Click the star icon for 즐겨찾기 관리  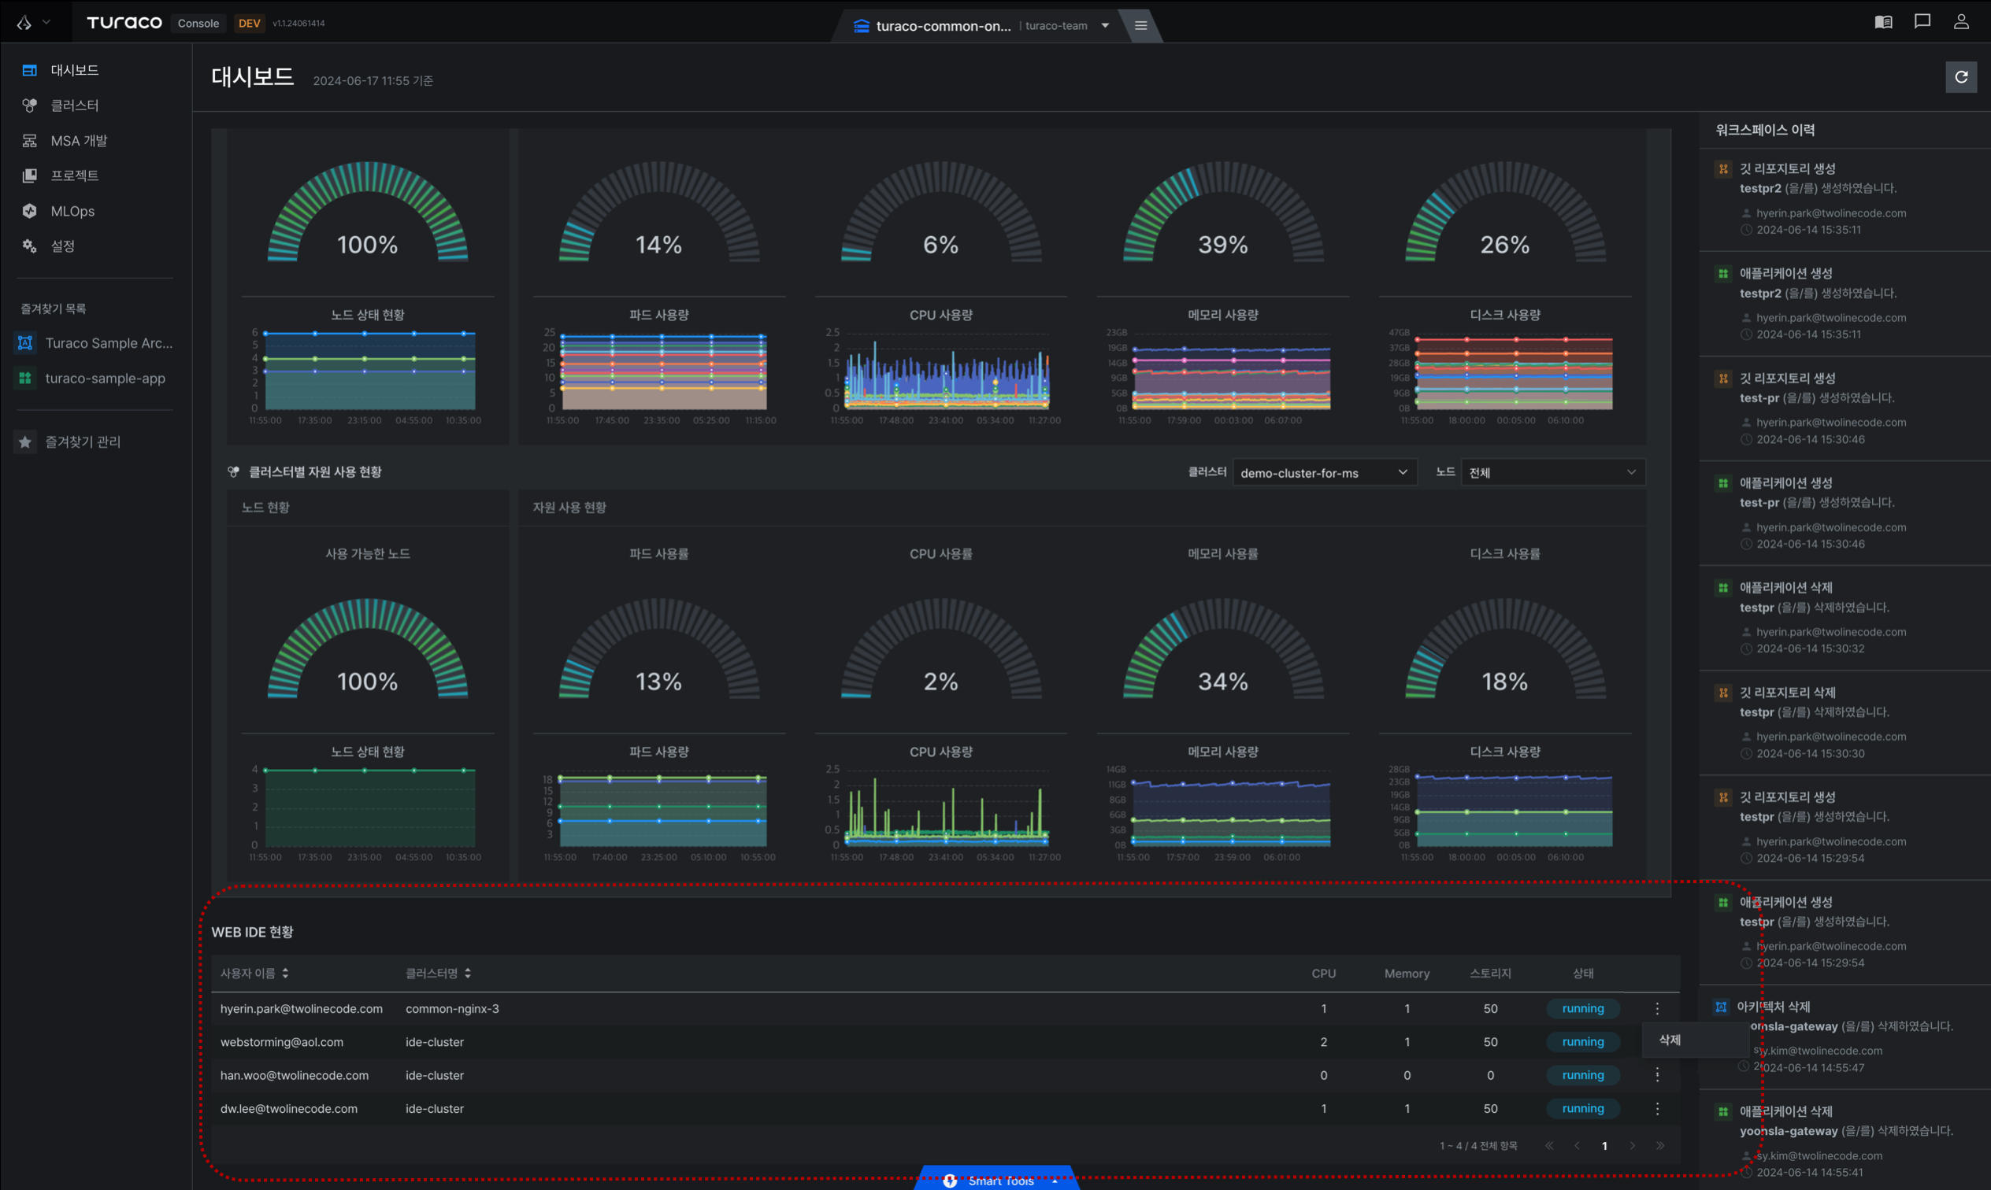coord(25,442)
